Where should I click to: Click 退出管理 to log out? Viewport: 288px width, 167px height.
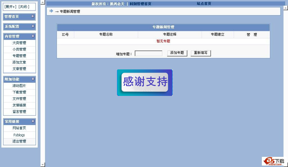pos(19,141)
